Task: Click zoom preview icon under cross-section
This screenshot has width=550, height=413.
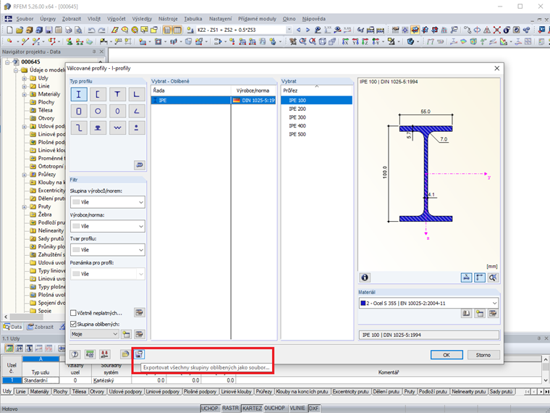Action: pos(493,278)
